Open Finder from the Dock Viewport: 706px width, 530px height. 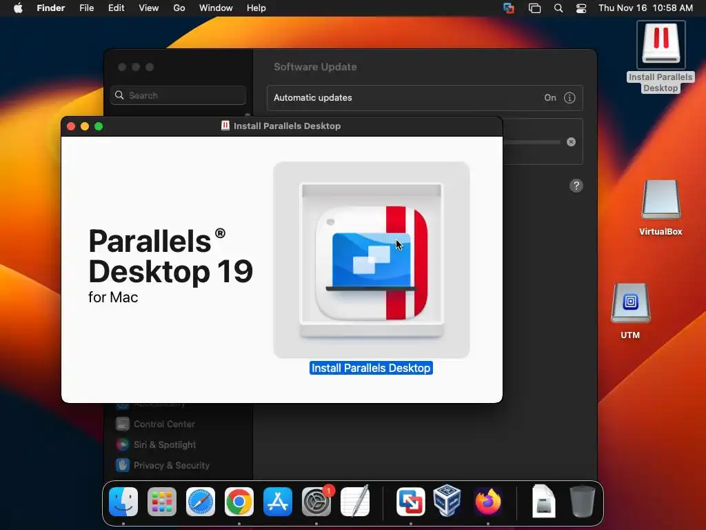123,502
